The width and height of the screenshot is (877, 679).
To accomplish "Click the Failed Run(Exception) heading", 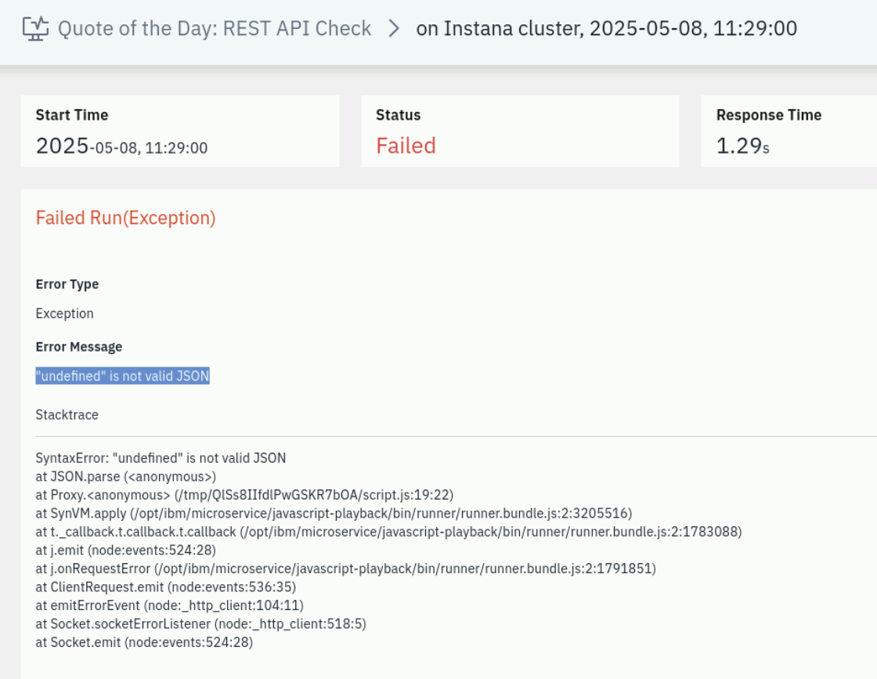I will (125, 218).
